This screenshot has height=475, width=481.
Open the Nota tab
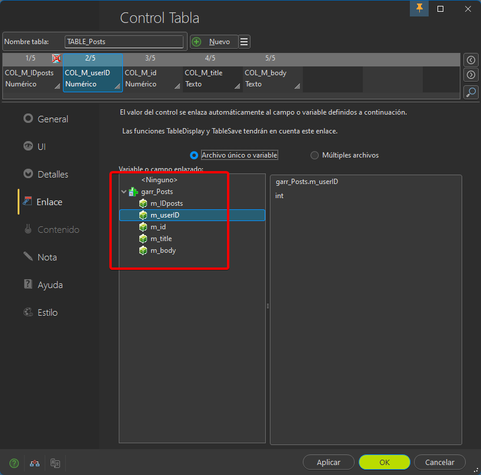[x=47, y=257]
